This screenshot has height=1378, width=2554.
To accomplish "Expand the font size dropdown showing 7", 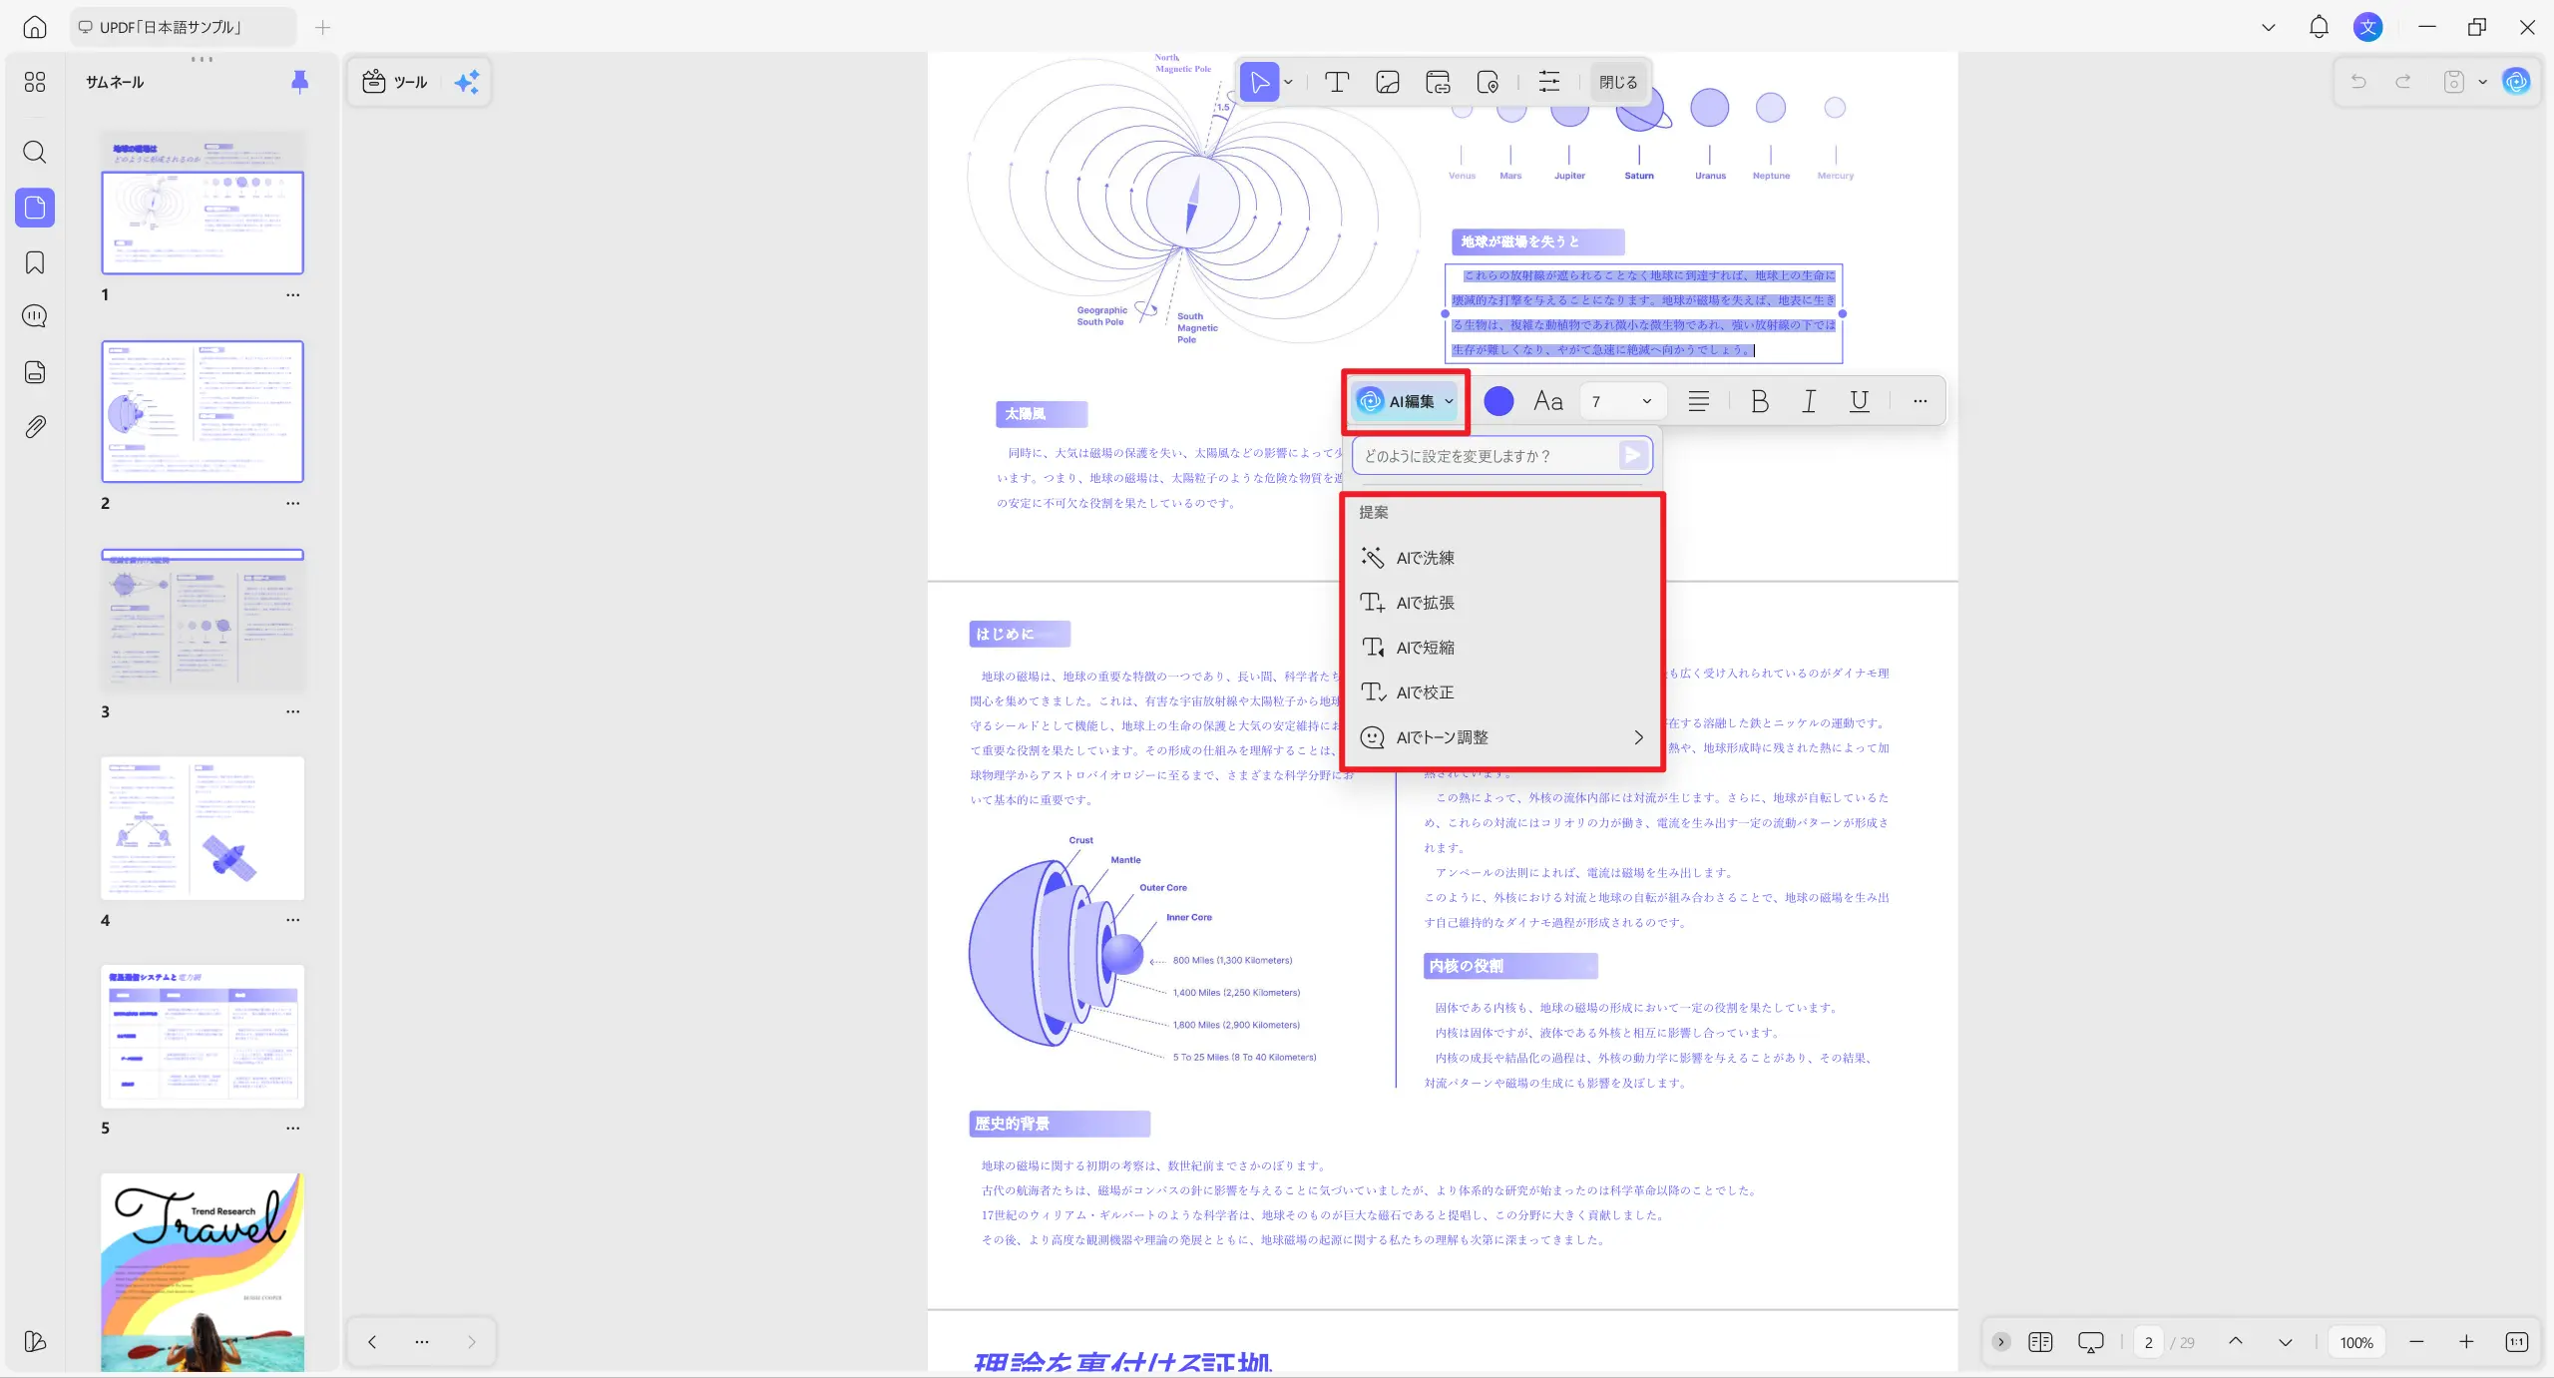I will click(x=1646, y=401).
